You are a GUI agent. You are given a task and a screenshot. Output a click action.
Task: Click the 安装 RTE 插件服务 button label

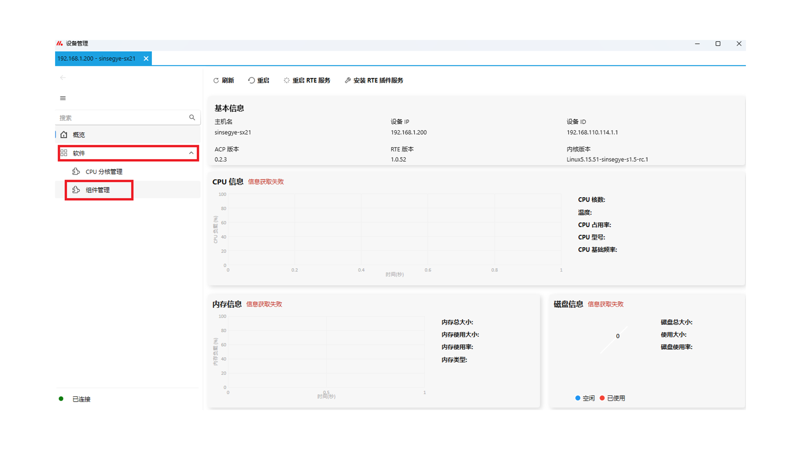(378, 80)
